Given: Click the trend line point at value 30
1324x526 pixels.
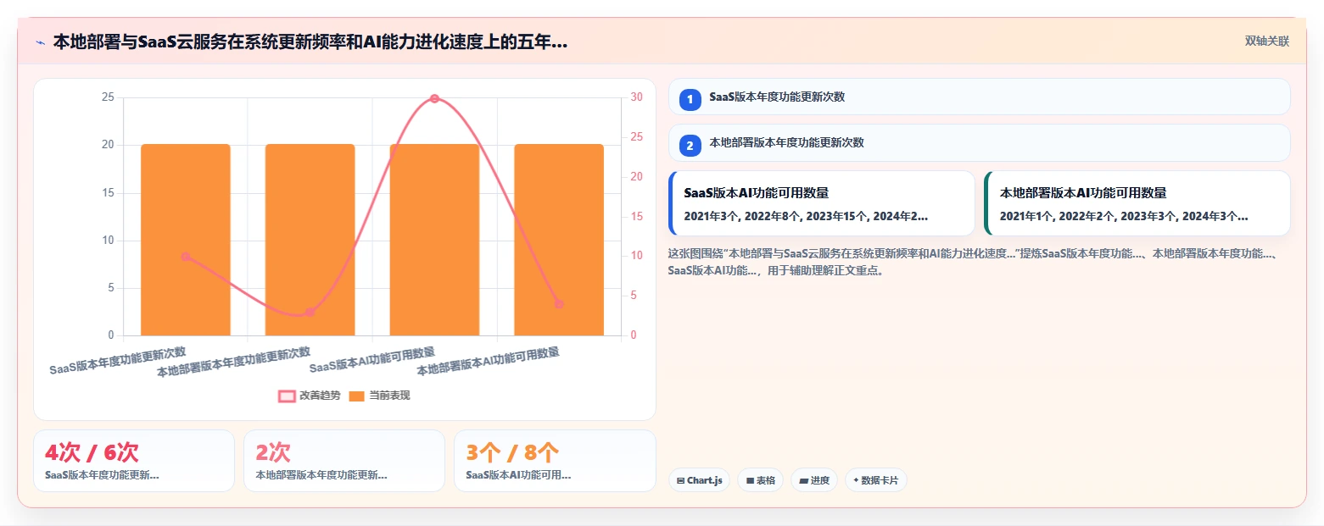Looking at the screenshot, I should [434, 98].
